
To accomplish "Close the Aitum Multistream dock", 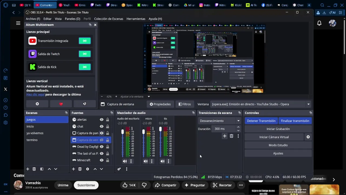I will 95,25.
